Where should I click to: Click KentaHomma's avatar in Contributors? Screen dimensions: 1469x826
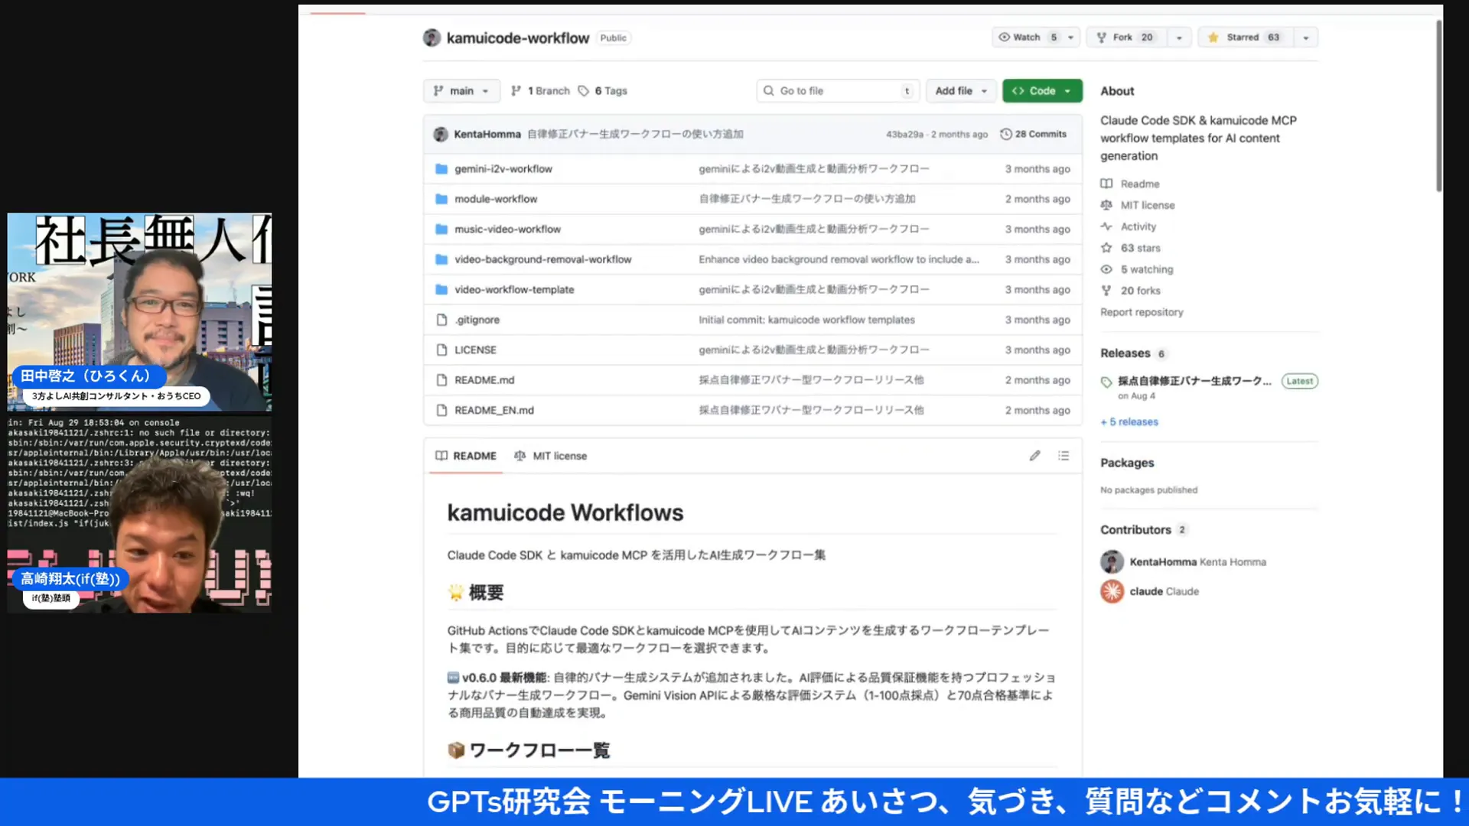[1112, 561]
